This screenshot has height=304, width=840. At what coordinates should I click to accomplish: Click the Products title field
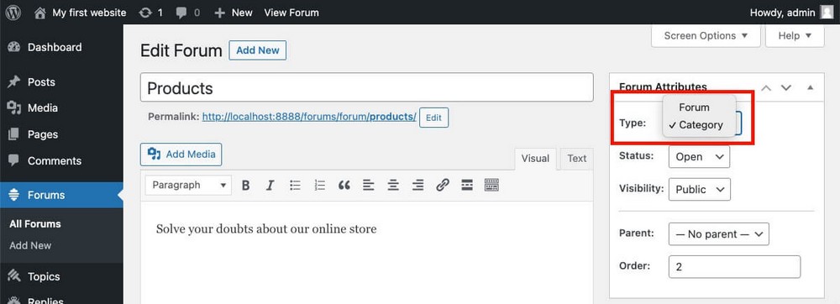click(366, 87)
